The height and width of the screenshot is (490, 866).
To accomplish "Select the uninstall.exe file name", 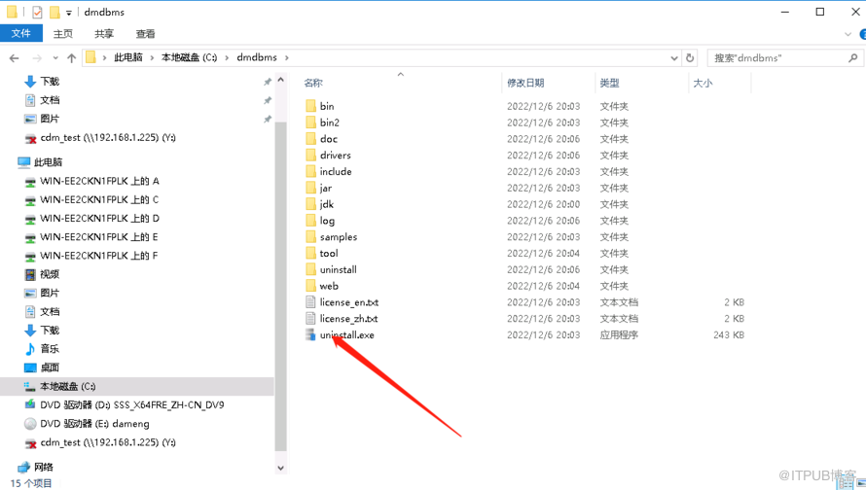I will (x=346, y=335).
